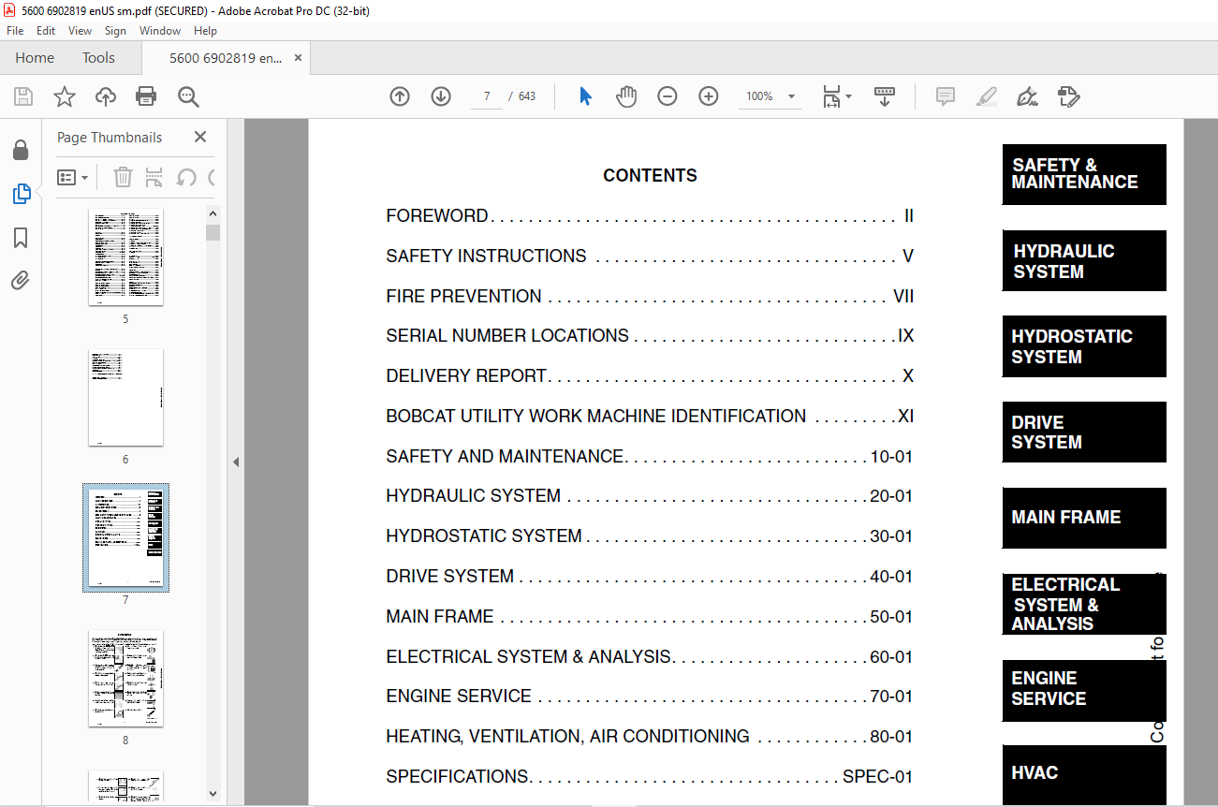Jump to the FOREWORD contents entry
Viewport: 1218px width, 807px height.
(650, 216)
